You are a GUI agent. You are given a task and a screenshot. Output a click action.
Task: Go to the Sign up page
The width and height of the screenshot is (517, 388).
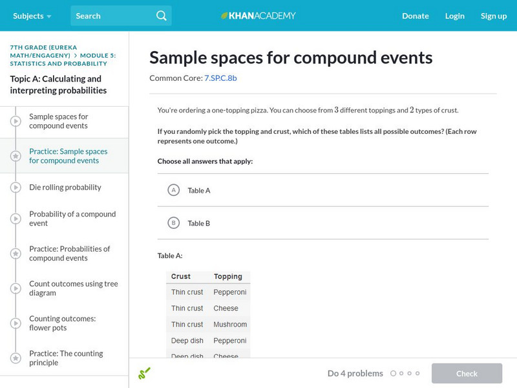tap(494, 16)
